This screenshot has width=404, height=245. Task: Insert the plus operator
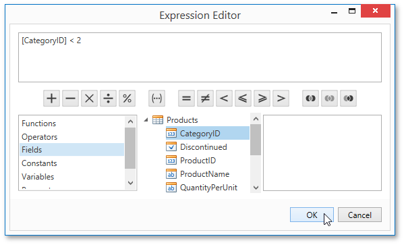51,99
